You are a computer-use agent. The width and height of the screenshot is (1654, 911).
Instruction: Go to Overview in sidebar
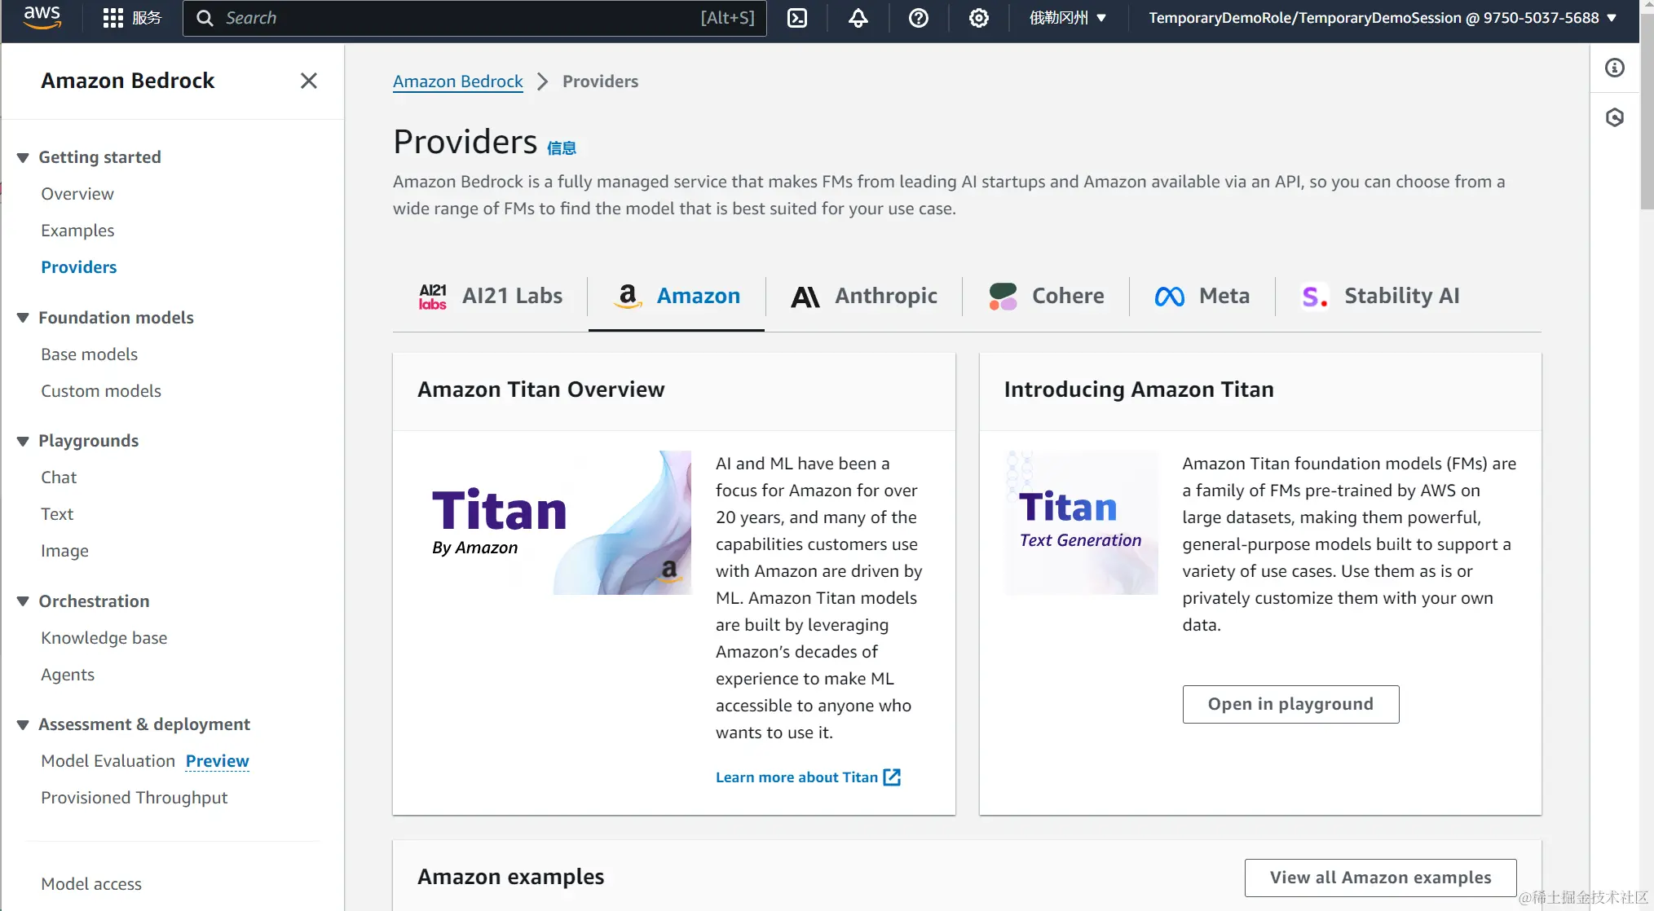[x=77, y=194]
